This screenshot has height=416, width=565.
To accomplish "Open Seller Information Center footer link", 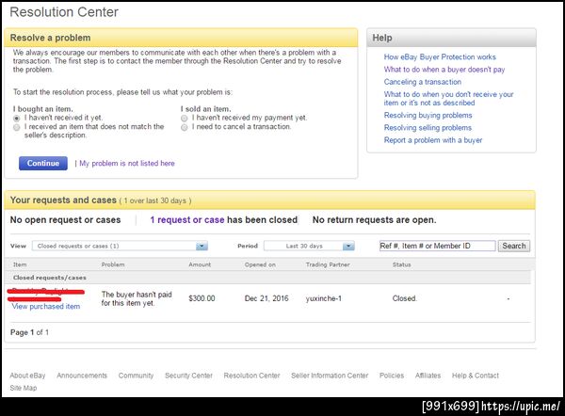I will tap(330, 376).
